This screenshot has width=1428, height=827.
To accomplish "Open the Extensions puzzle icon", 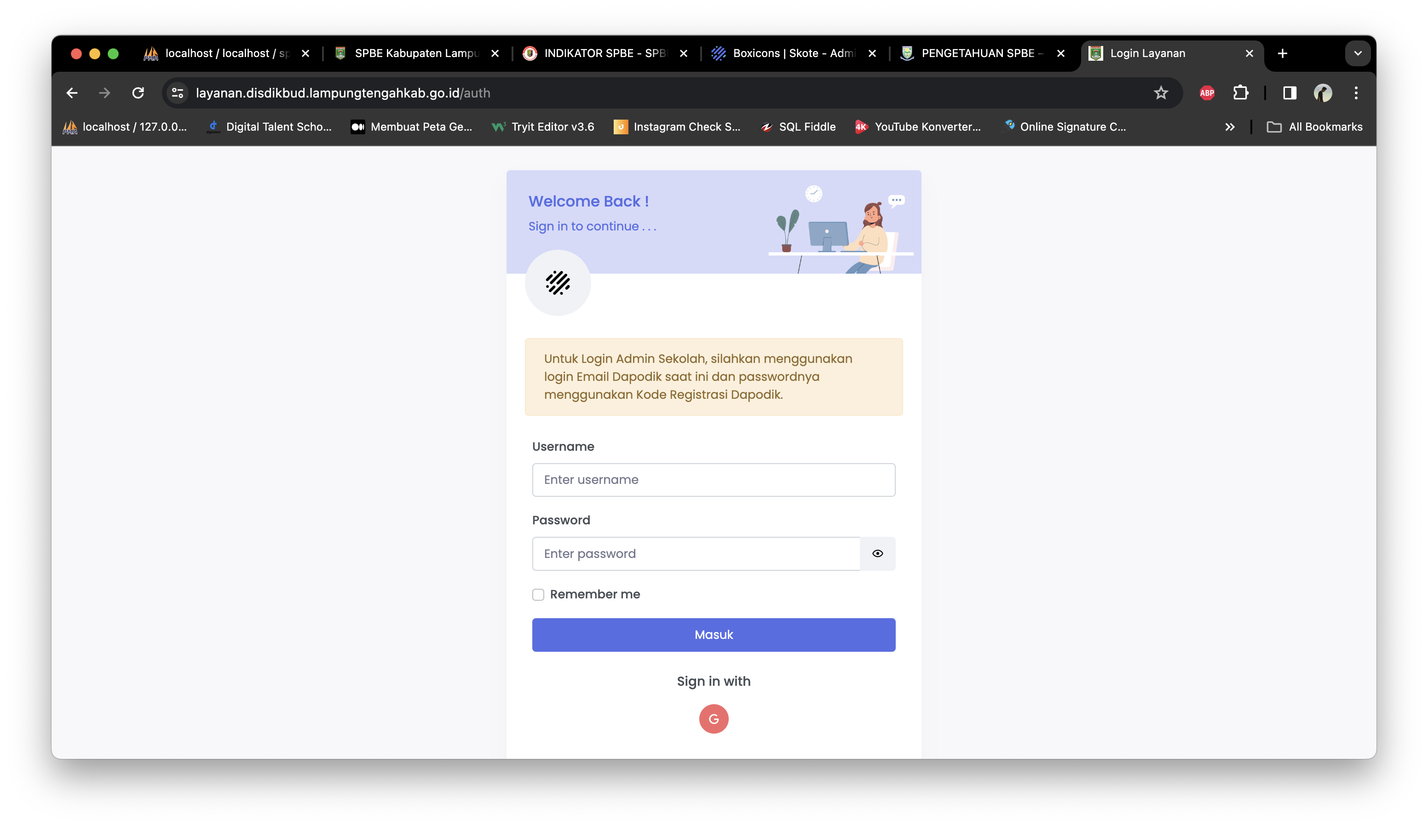I will [1240, 93].
